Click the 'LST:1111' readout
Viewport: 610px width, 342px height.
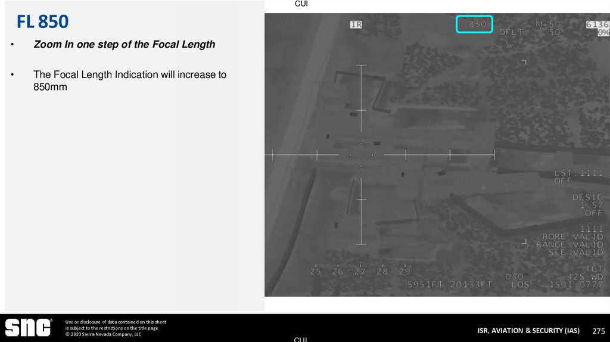tap(578, 173)
